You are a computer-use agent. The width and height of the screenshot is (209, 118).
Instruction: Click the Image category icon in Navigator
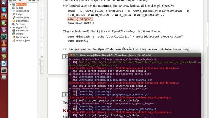point(14,14)
